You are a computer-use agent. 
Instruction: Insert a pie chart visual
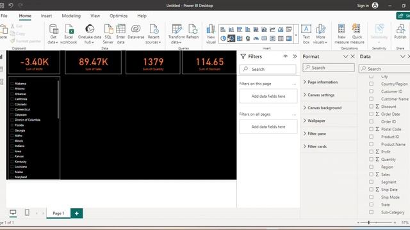[223, 38]
